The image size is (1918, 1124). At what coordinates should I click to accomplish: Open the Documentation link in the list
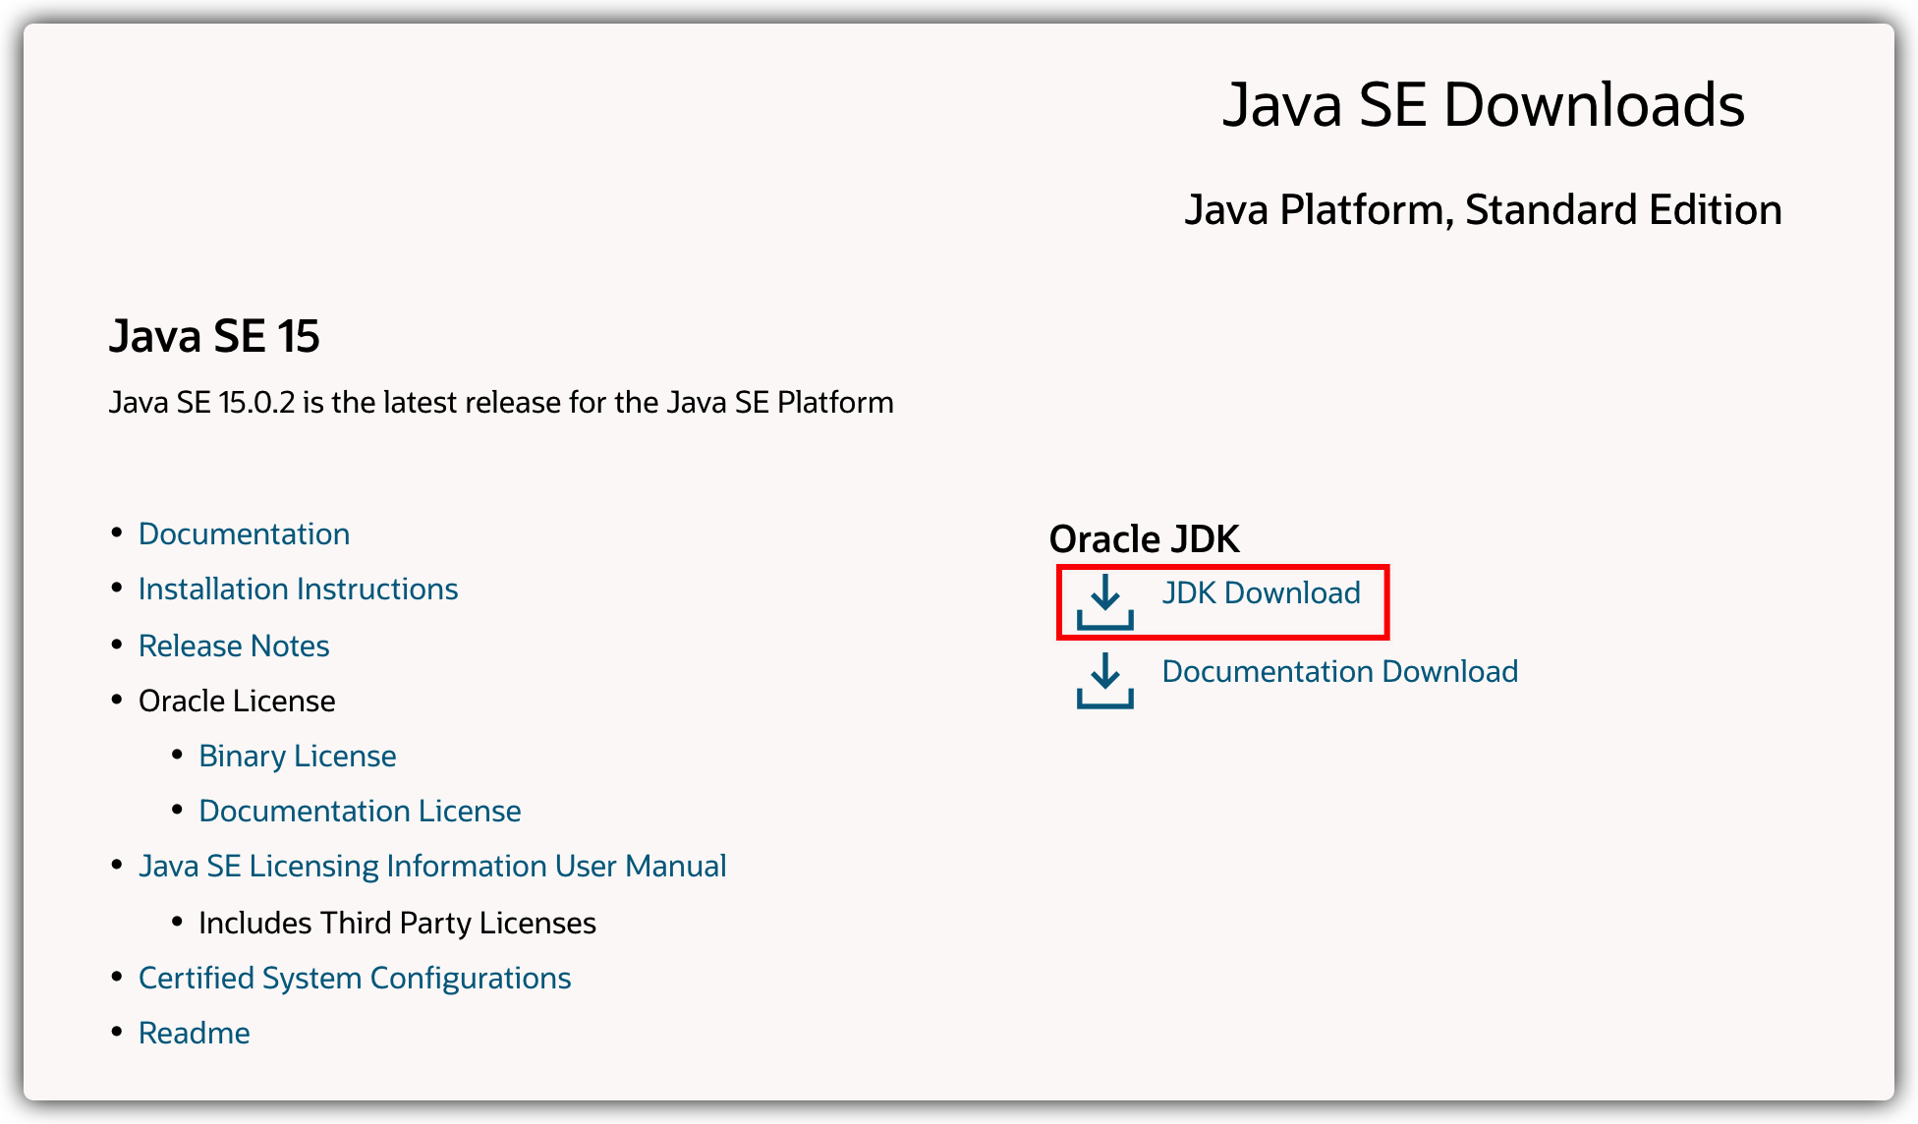click(x=244, y=534)
